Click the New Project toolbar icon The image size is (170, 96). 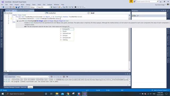10,7
